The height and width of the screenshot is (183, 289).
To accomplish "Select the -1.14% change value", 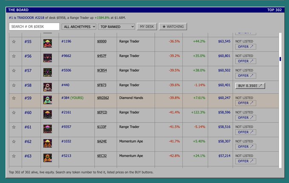I will [x=200, y=85].
